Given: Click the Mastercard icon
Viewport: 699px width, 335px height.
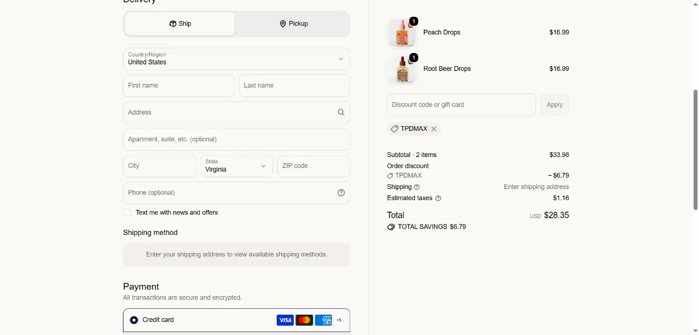Looking at the screenshot, I should (x=304, y=320).
